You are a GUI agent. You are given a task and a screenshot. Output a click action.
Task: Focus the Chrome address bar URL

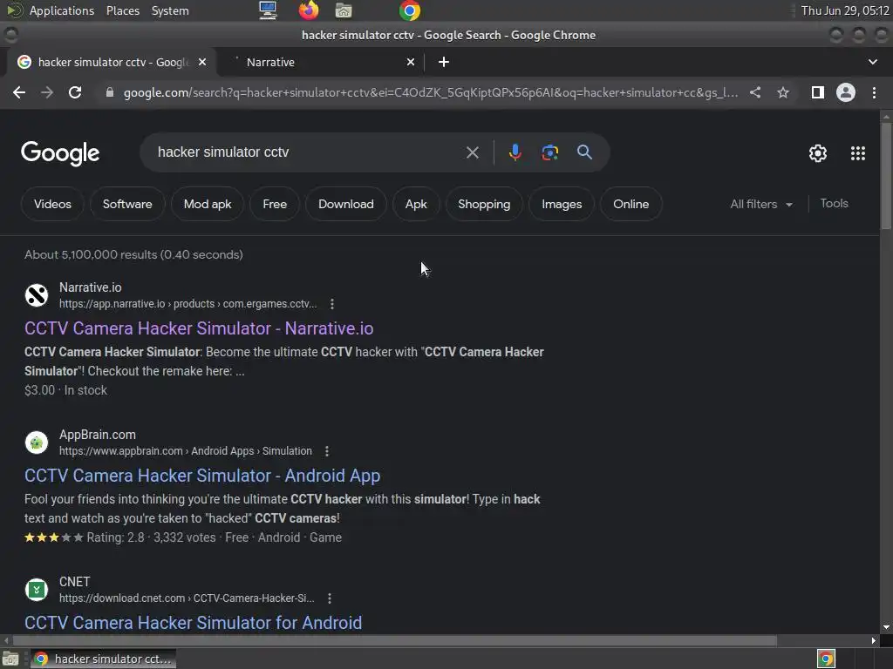tap(431, 92)
